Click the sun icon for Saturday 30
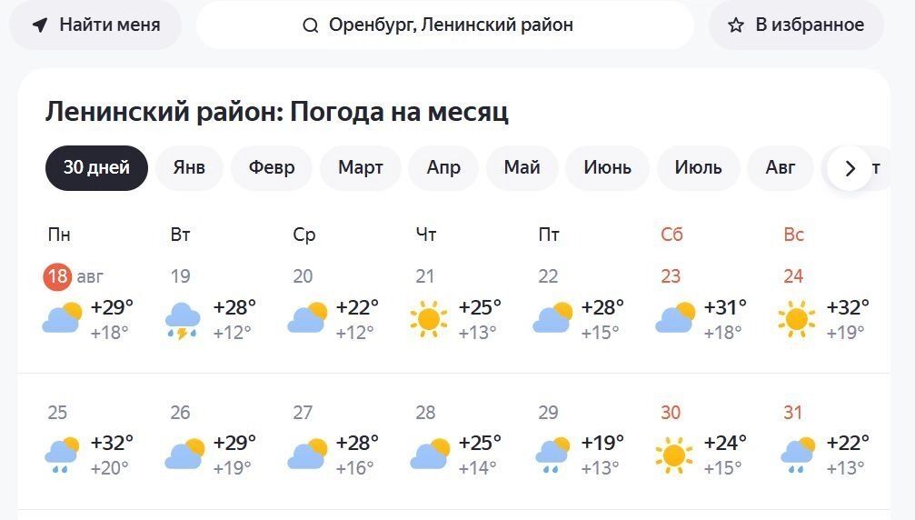 (674, 455)
